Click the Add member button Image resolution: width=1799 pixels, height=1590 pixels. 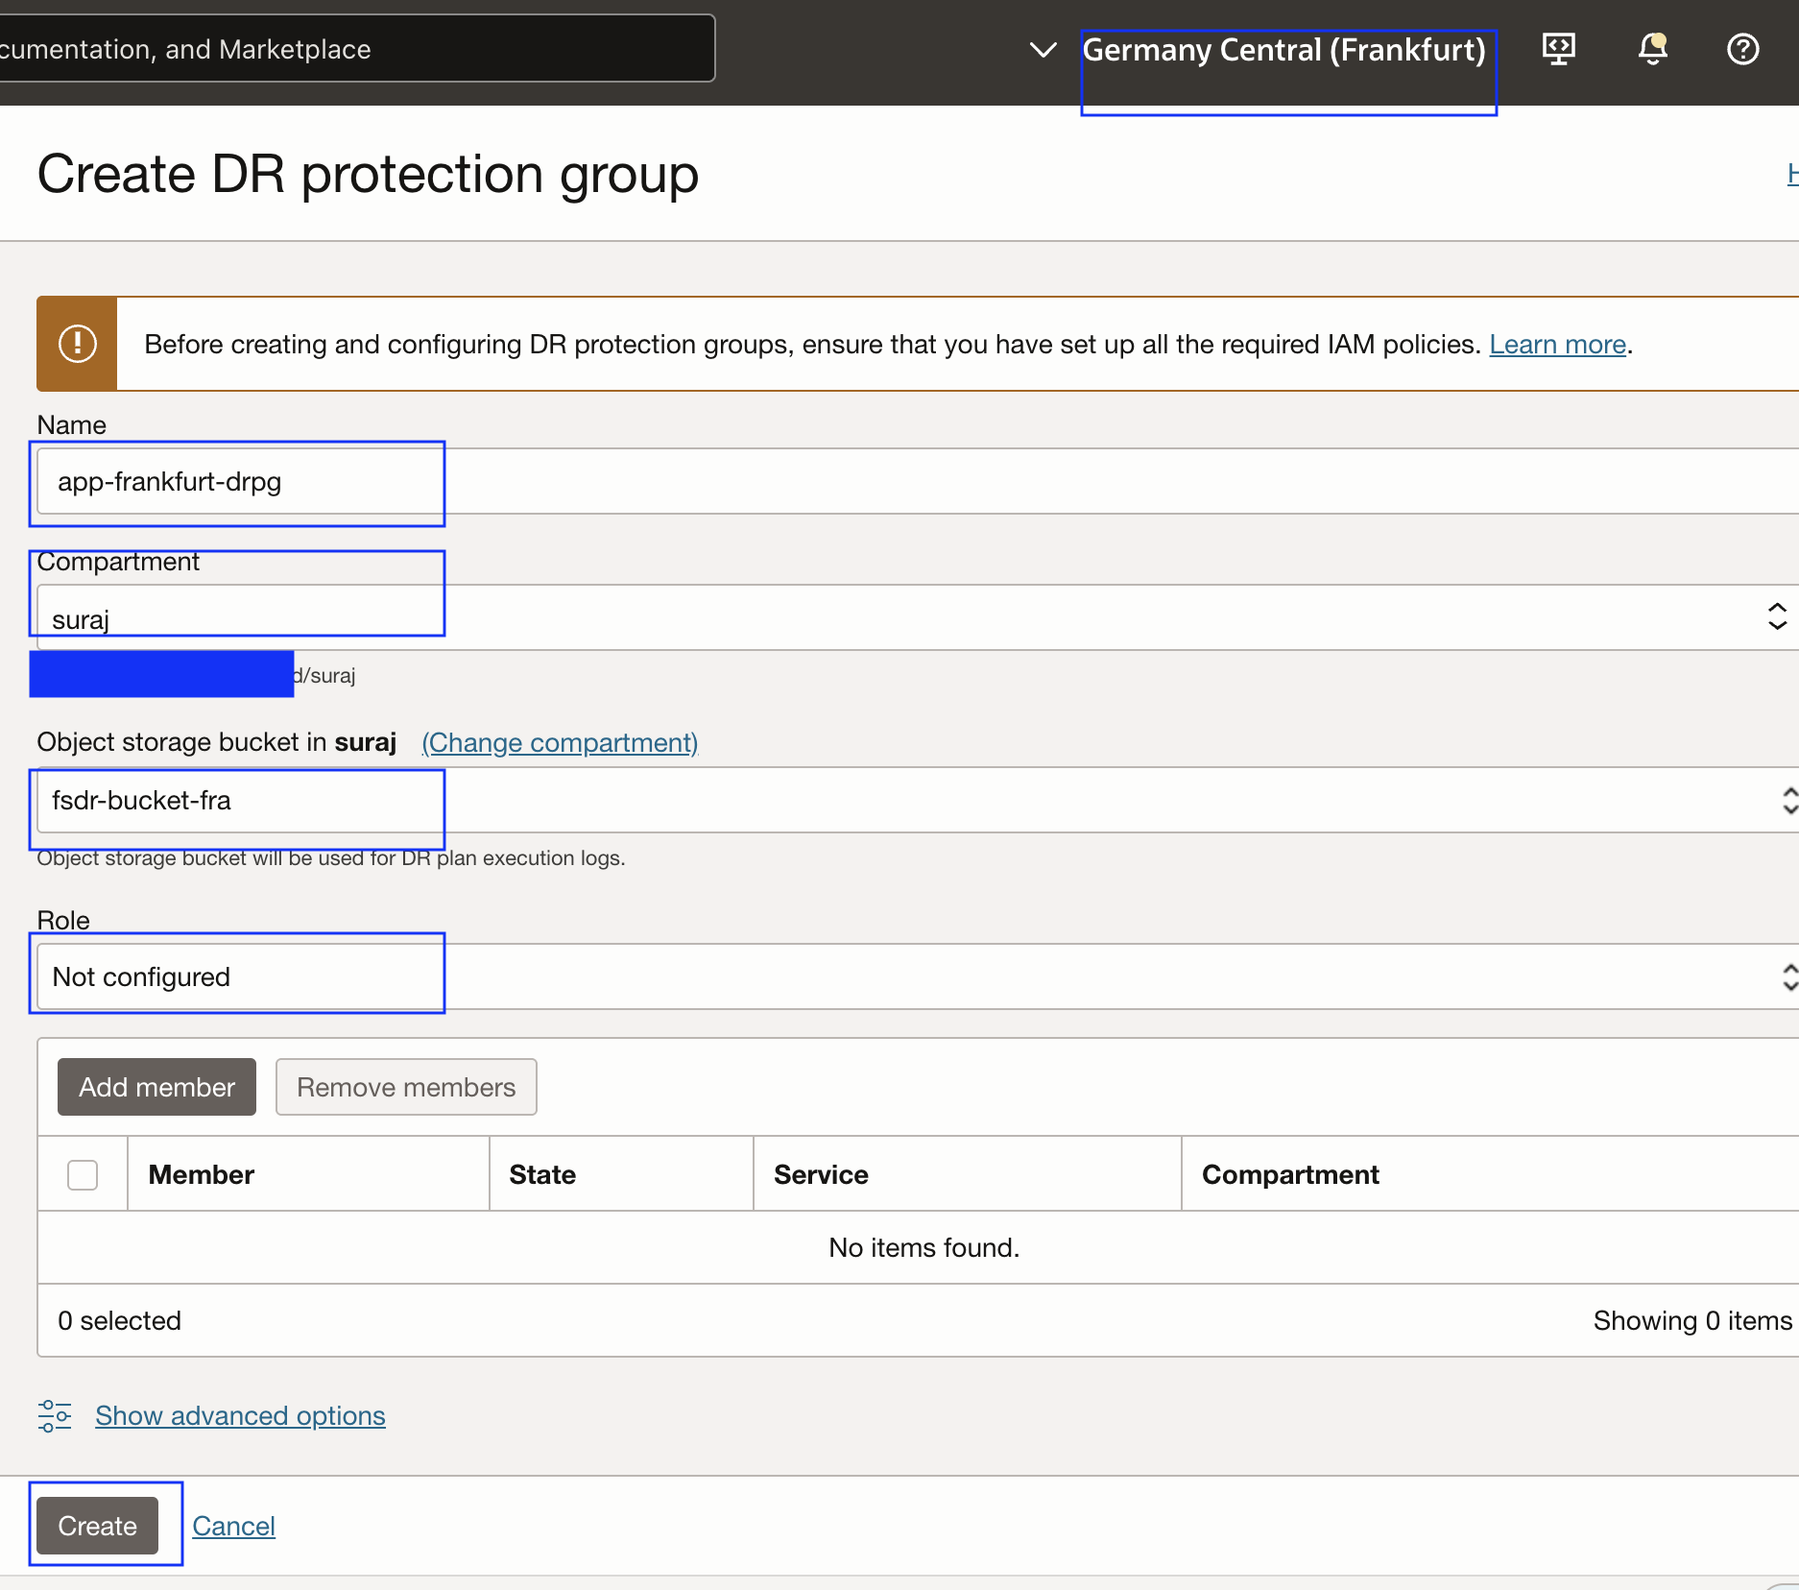tap(156, 1087)
